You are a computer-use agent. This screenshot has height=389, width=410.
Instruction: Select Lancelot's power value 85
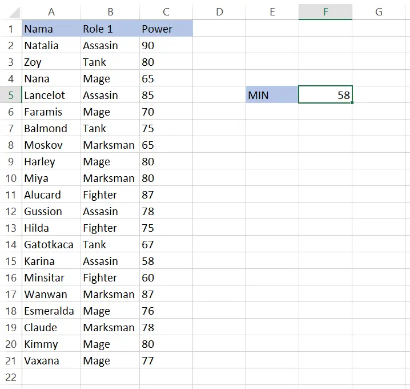(166, 94)
